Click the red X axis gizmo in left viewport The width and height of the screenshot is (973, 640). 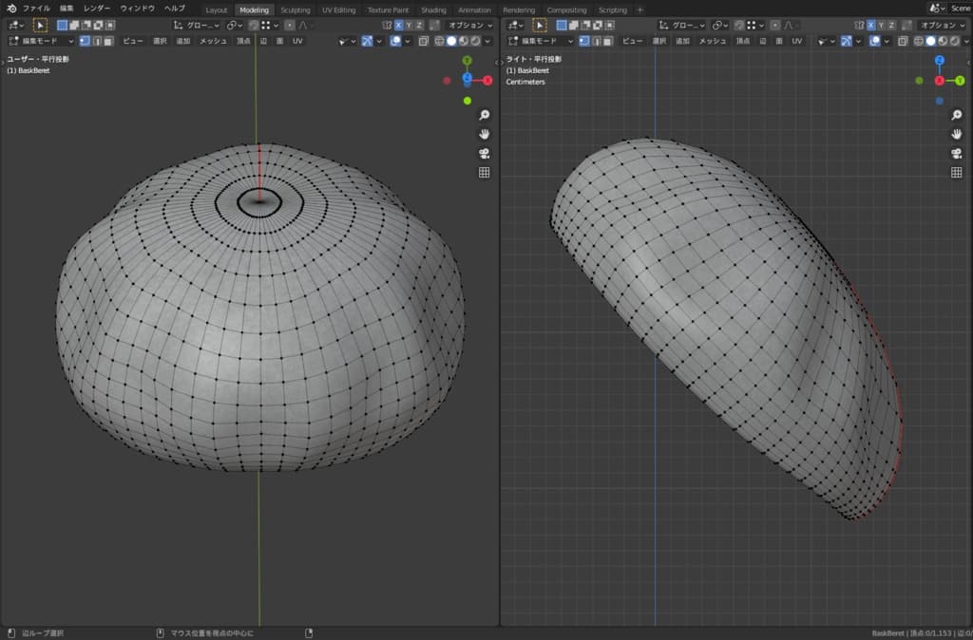coord(487,81)
